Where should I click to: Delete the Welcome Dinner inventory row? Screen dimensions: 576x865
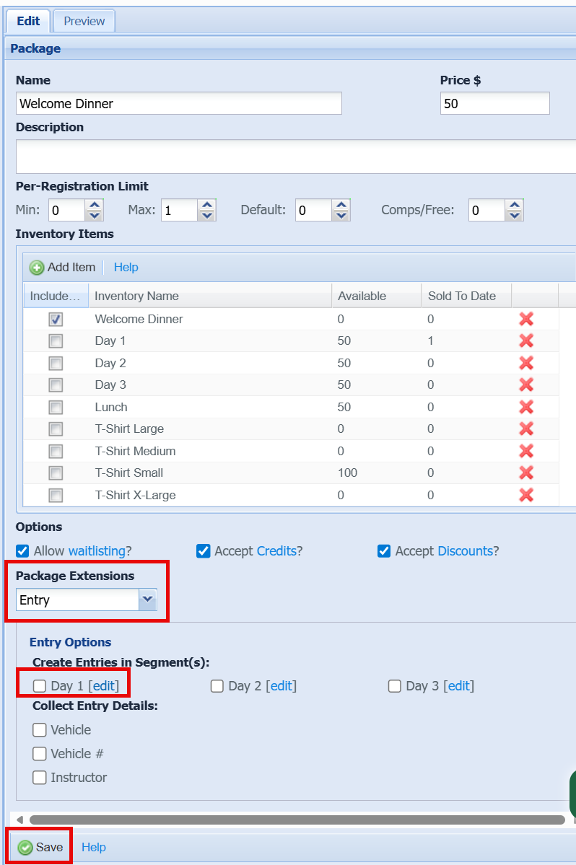pyautogui.click(x=526, y=319)
